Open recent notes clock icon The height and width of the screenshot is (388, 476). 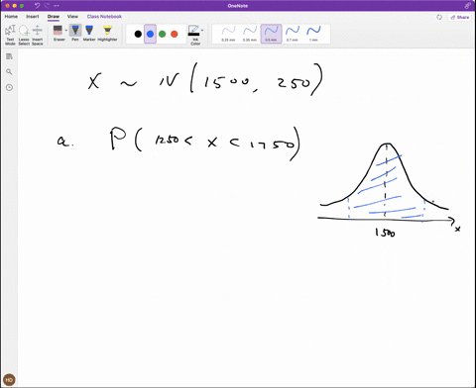(9, 87)
